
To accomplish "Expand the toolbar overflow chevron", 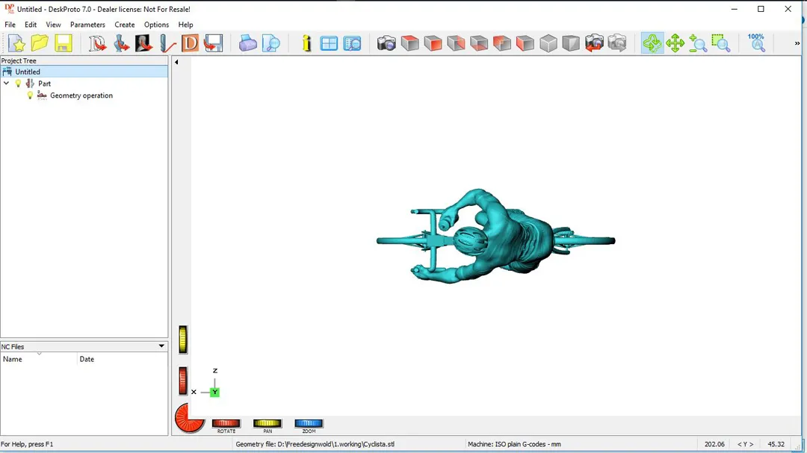I will 797,43.
